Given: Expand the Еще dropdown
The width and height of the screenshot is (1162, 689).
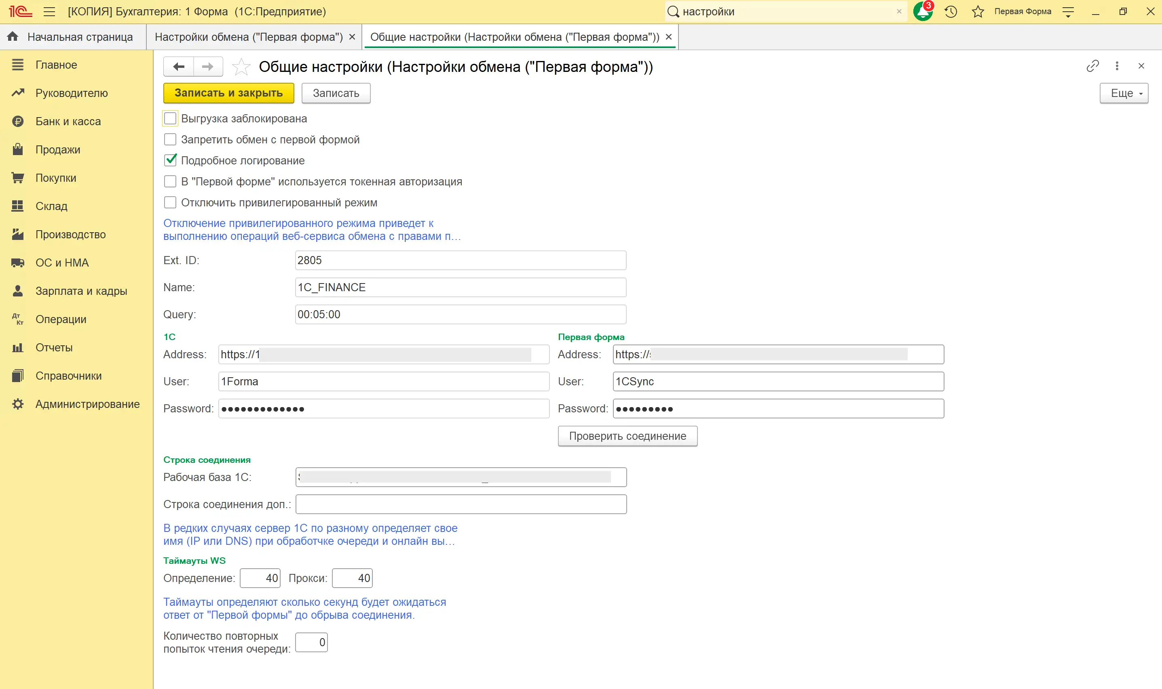Looking at the screenshot, I should 1124,93.
